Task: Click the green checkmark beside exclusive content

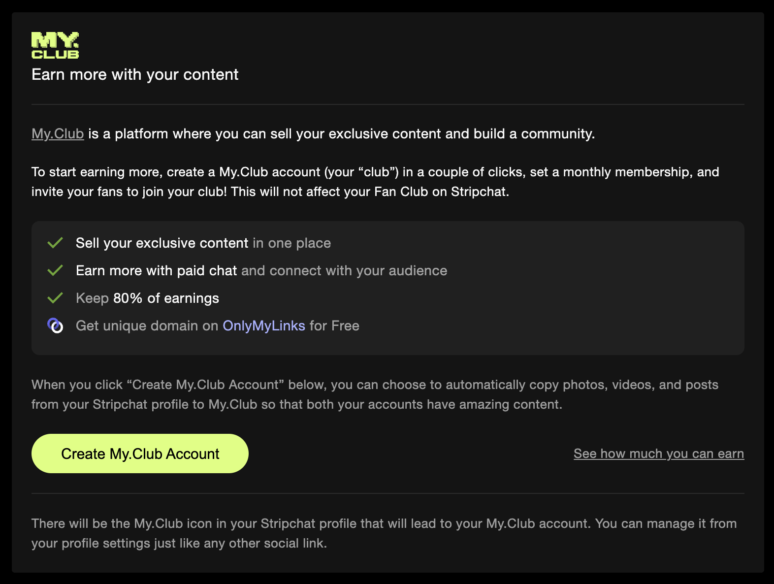Action: coord(55,242)
